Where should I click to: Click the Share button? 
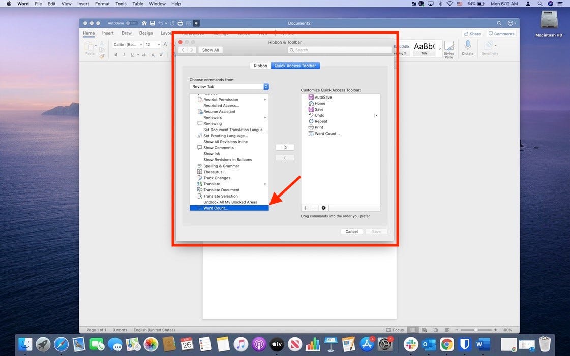[x=472, y=34]
